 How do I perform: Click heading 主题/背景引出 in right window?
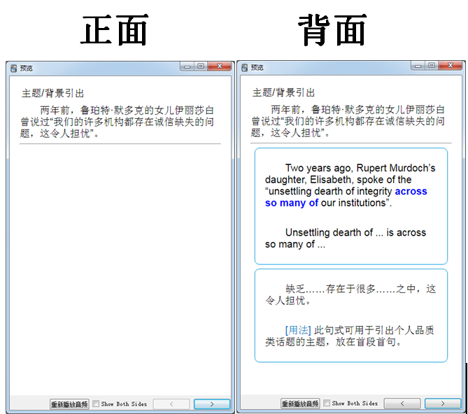[x=283, y=93]
